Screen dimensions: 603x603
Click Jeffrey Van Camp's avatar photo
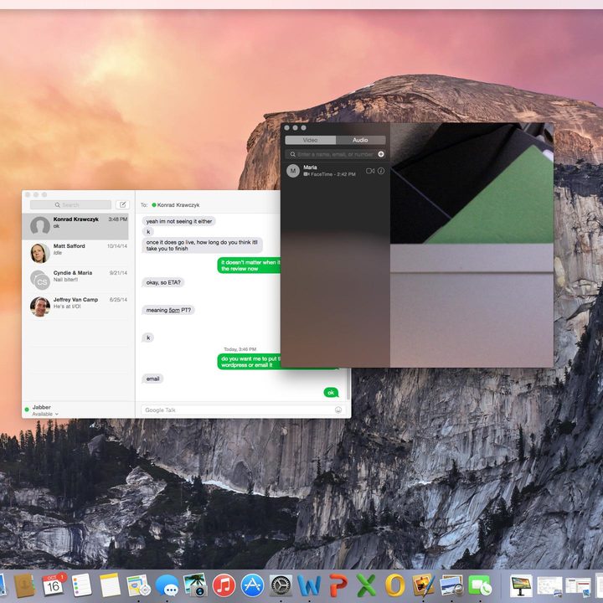[40, 307]
